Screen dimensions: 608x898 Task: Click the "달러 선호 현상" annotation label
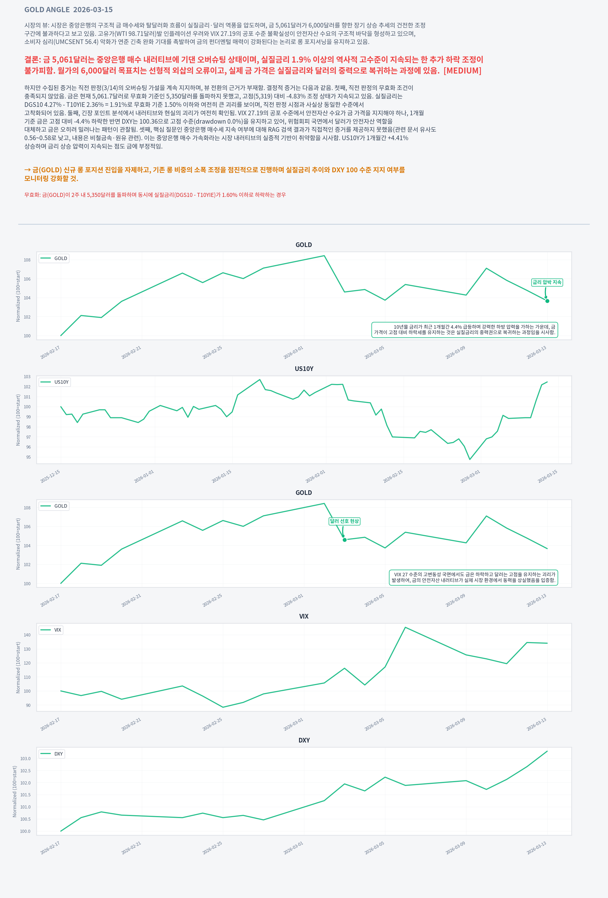pyautogui.click(x=344, y=521)
